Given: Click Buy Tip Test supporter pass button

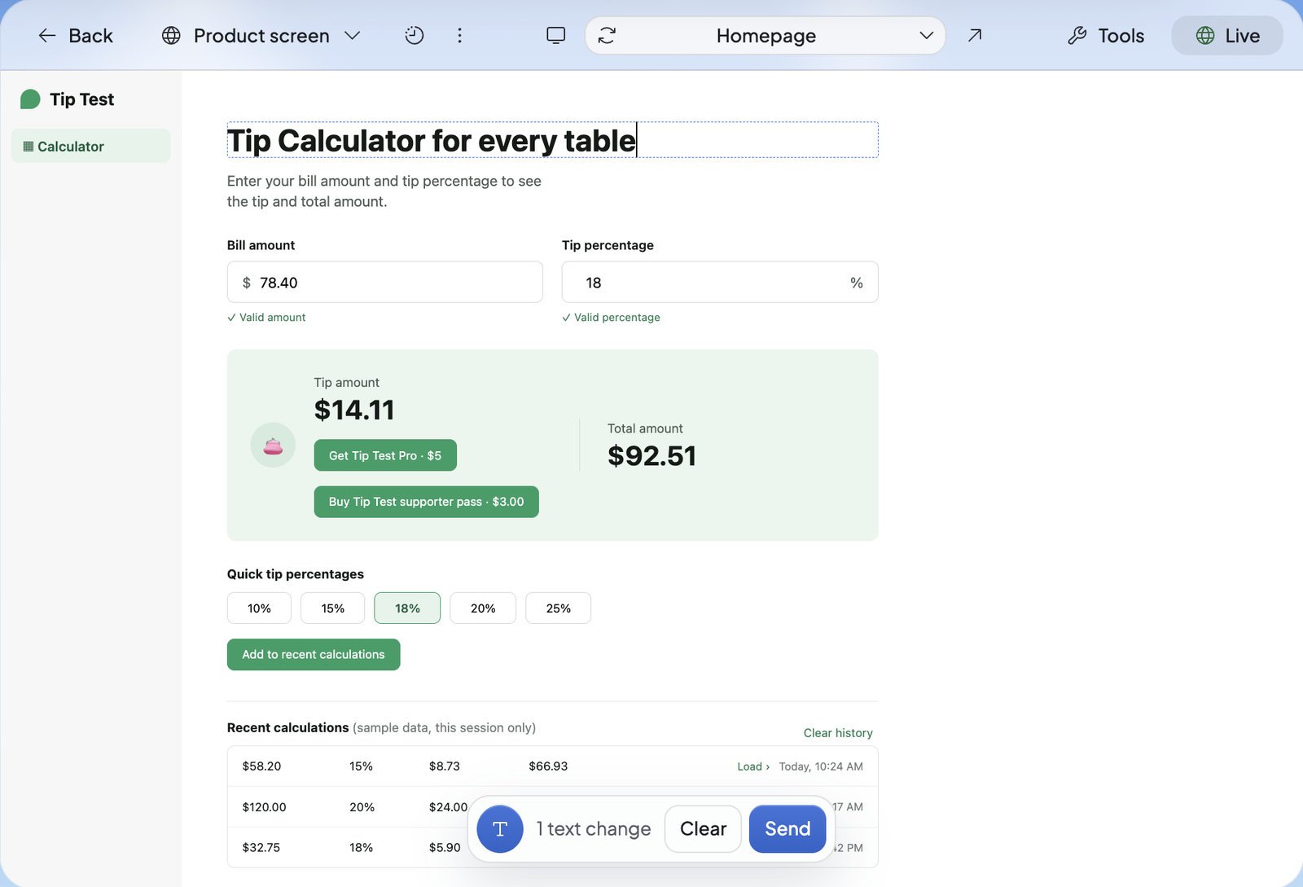Looking at the screenshot, I should click(x=427, y=502).
